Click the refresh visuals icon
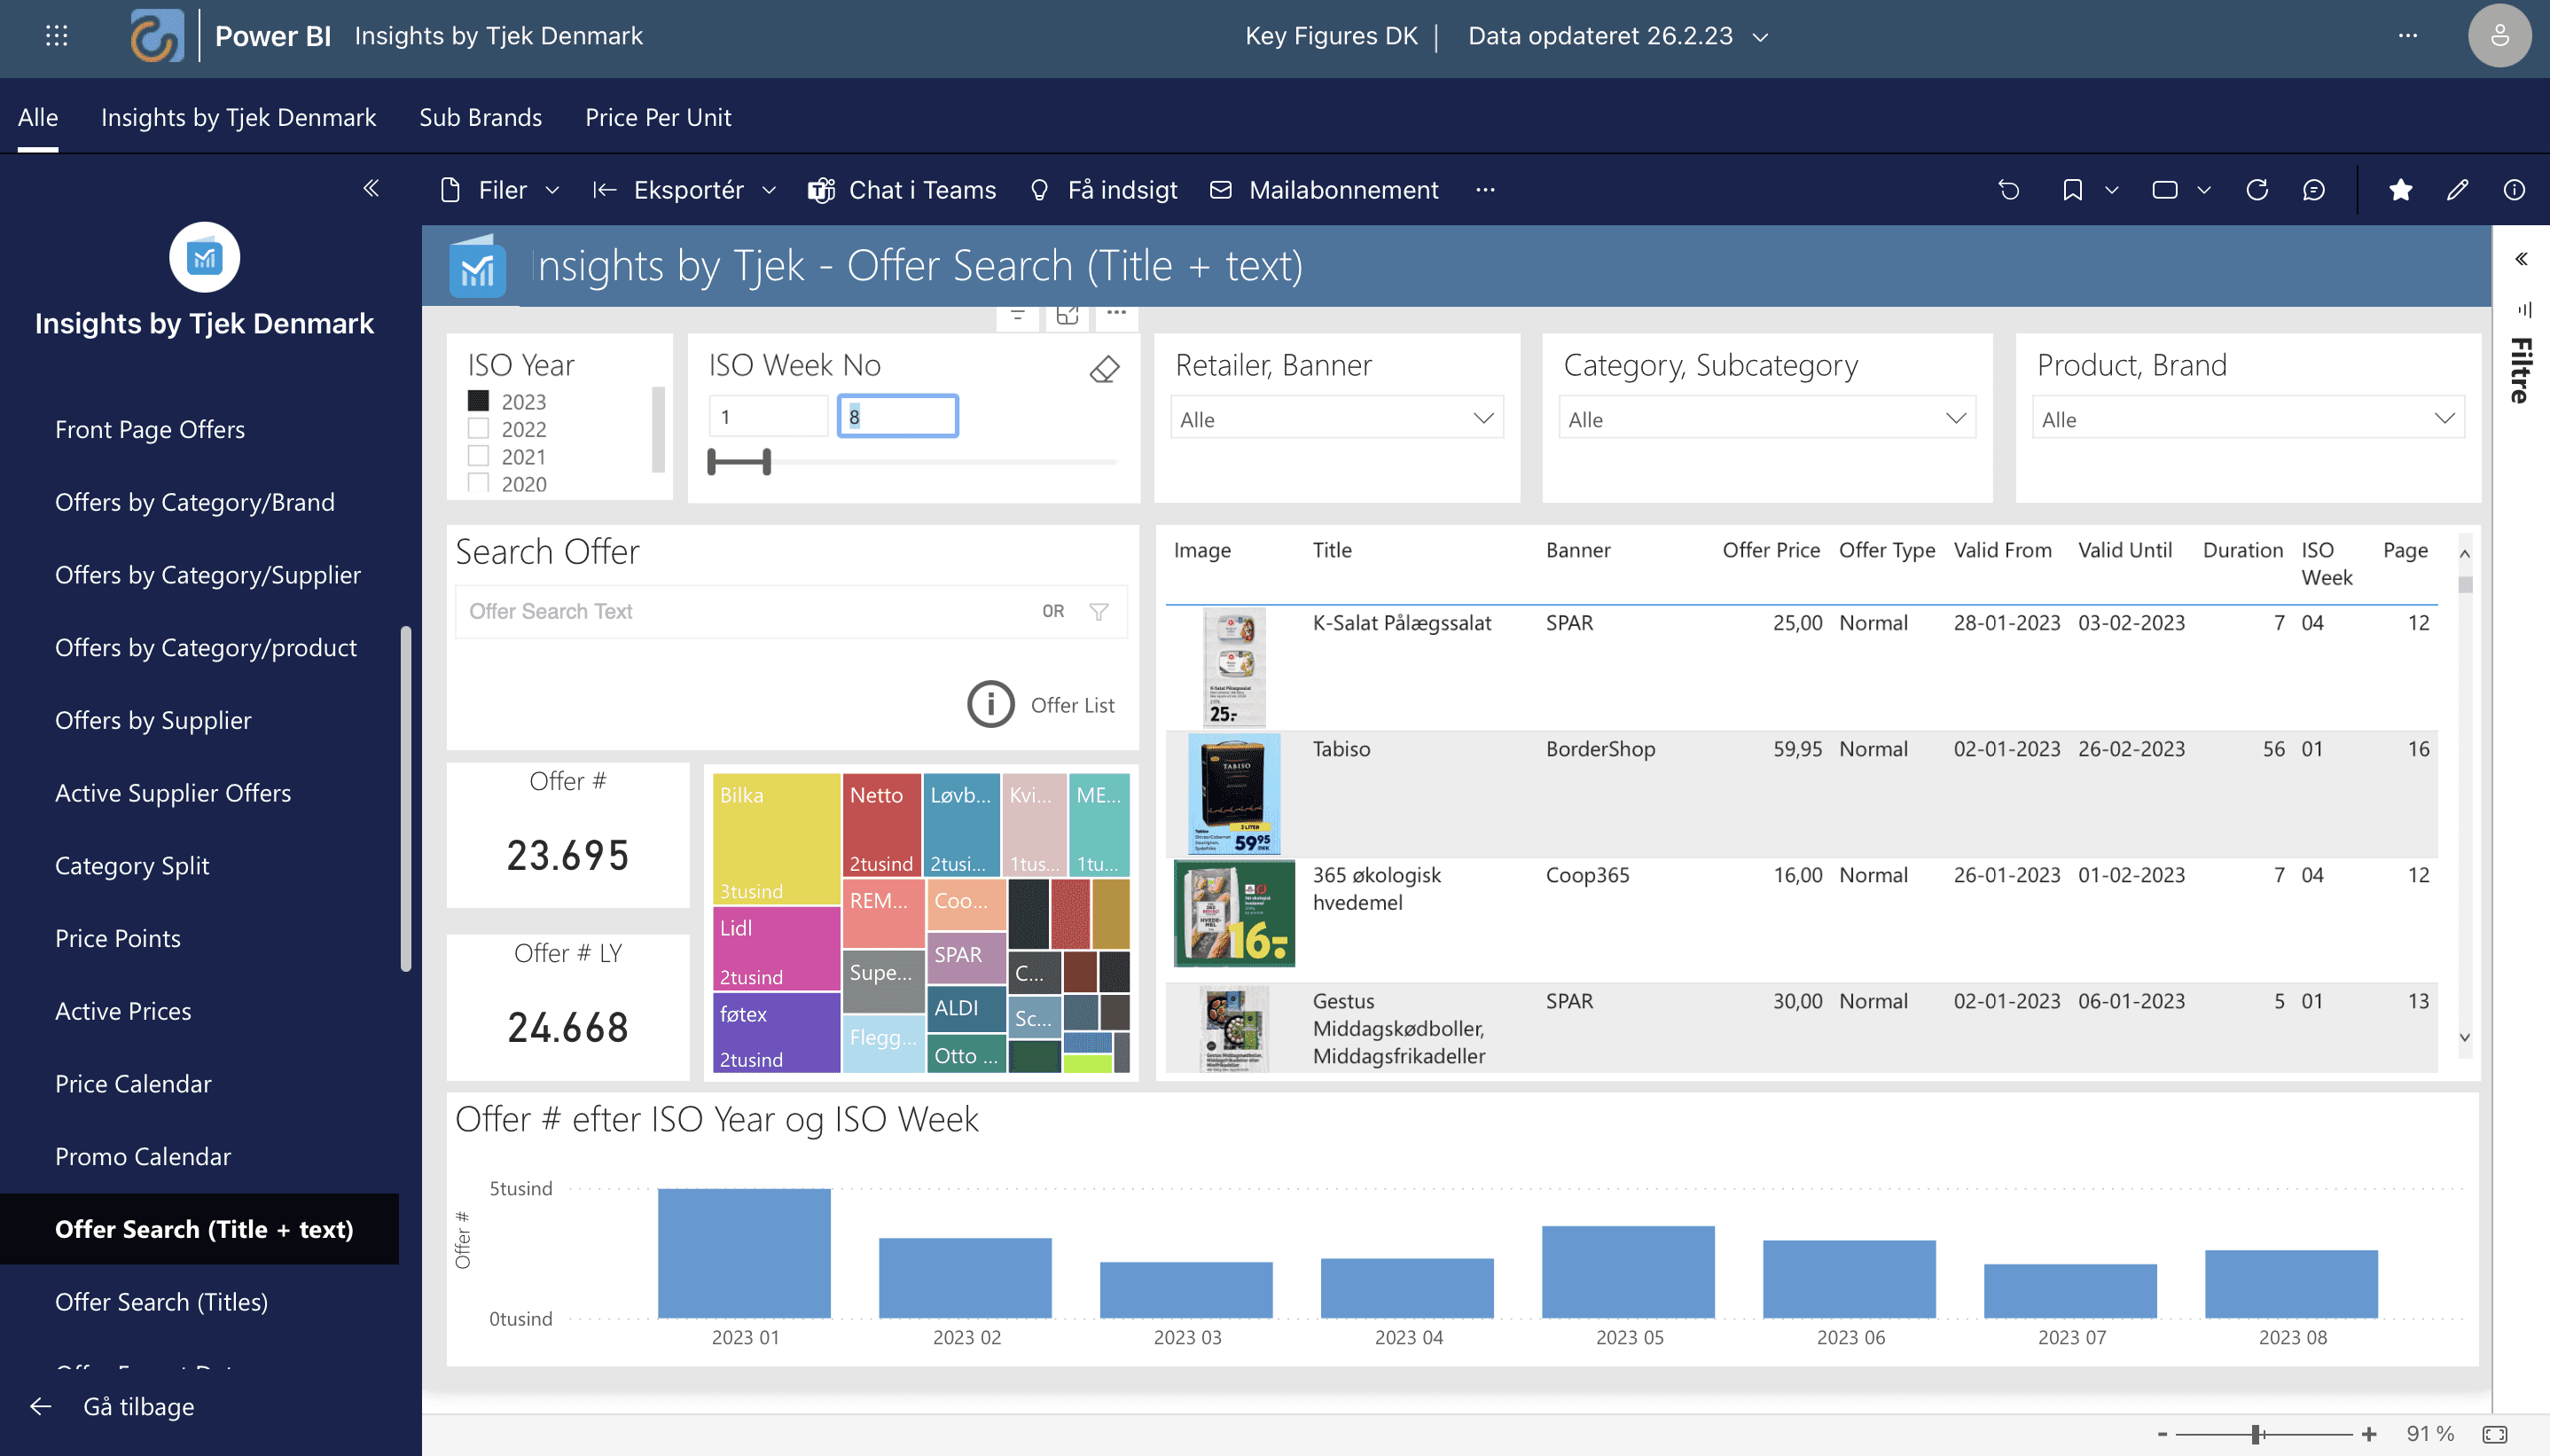 pyautogui.click(x=2257, y=190)
